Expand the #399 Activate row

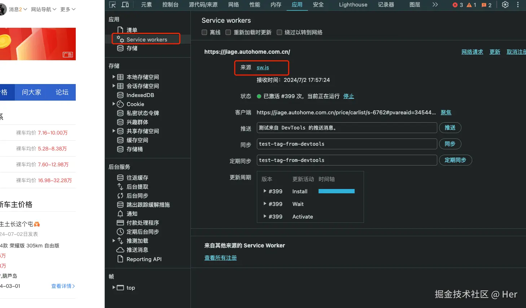pos(265,216)
